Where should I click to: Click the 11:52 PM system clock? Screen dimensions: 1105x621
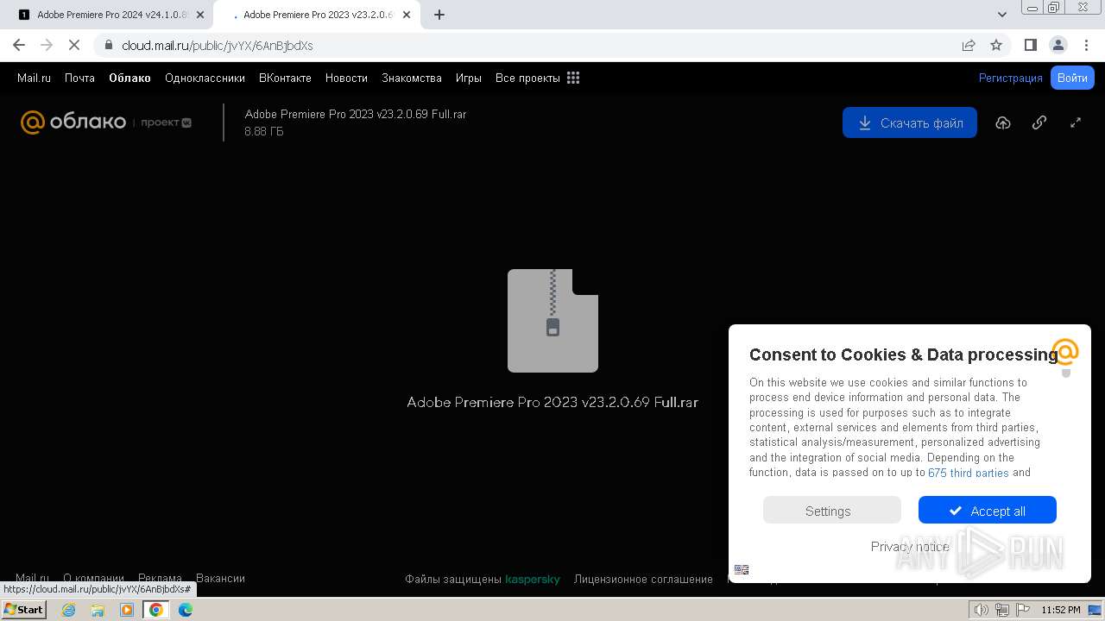click(x=1060, y=610)
